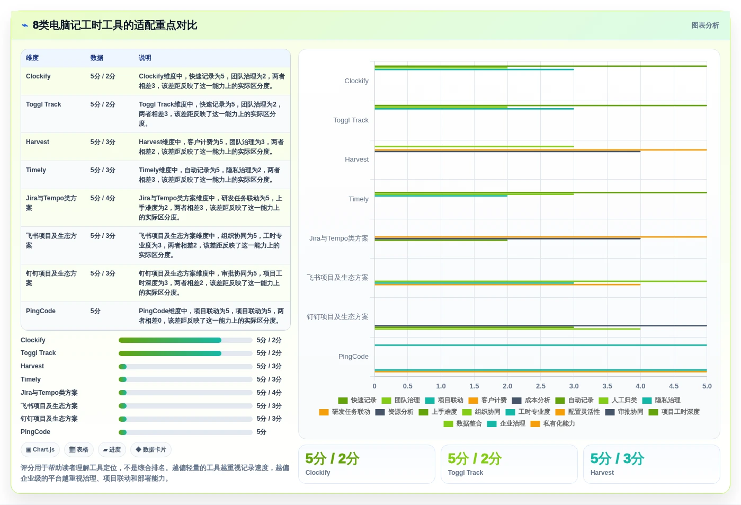Click the Jira与Tempo类方案 progress bar
This screenshot has height=505, width=741.
click(185, 393)
